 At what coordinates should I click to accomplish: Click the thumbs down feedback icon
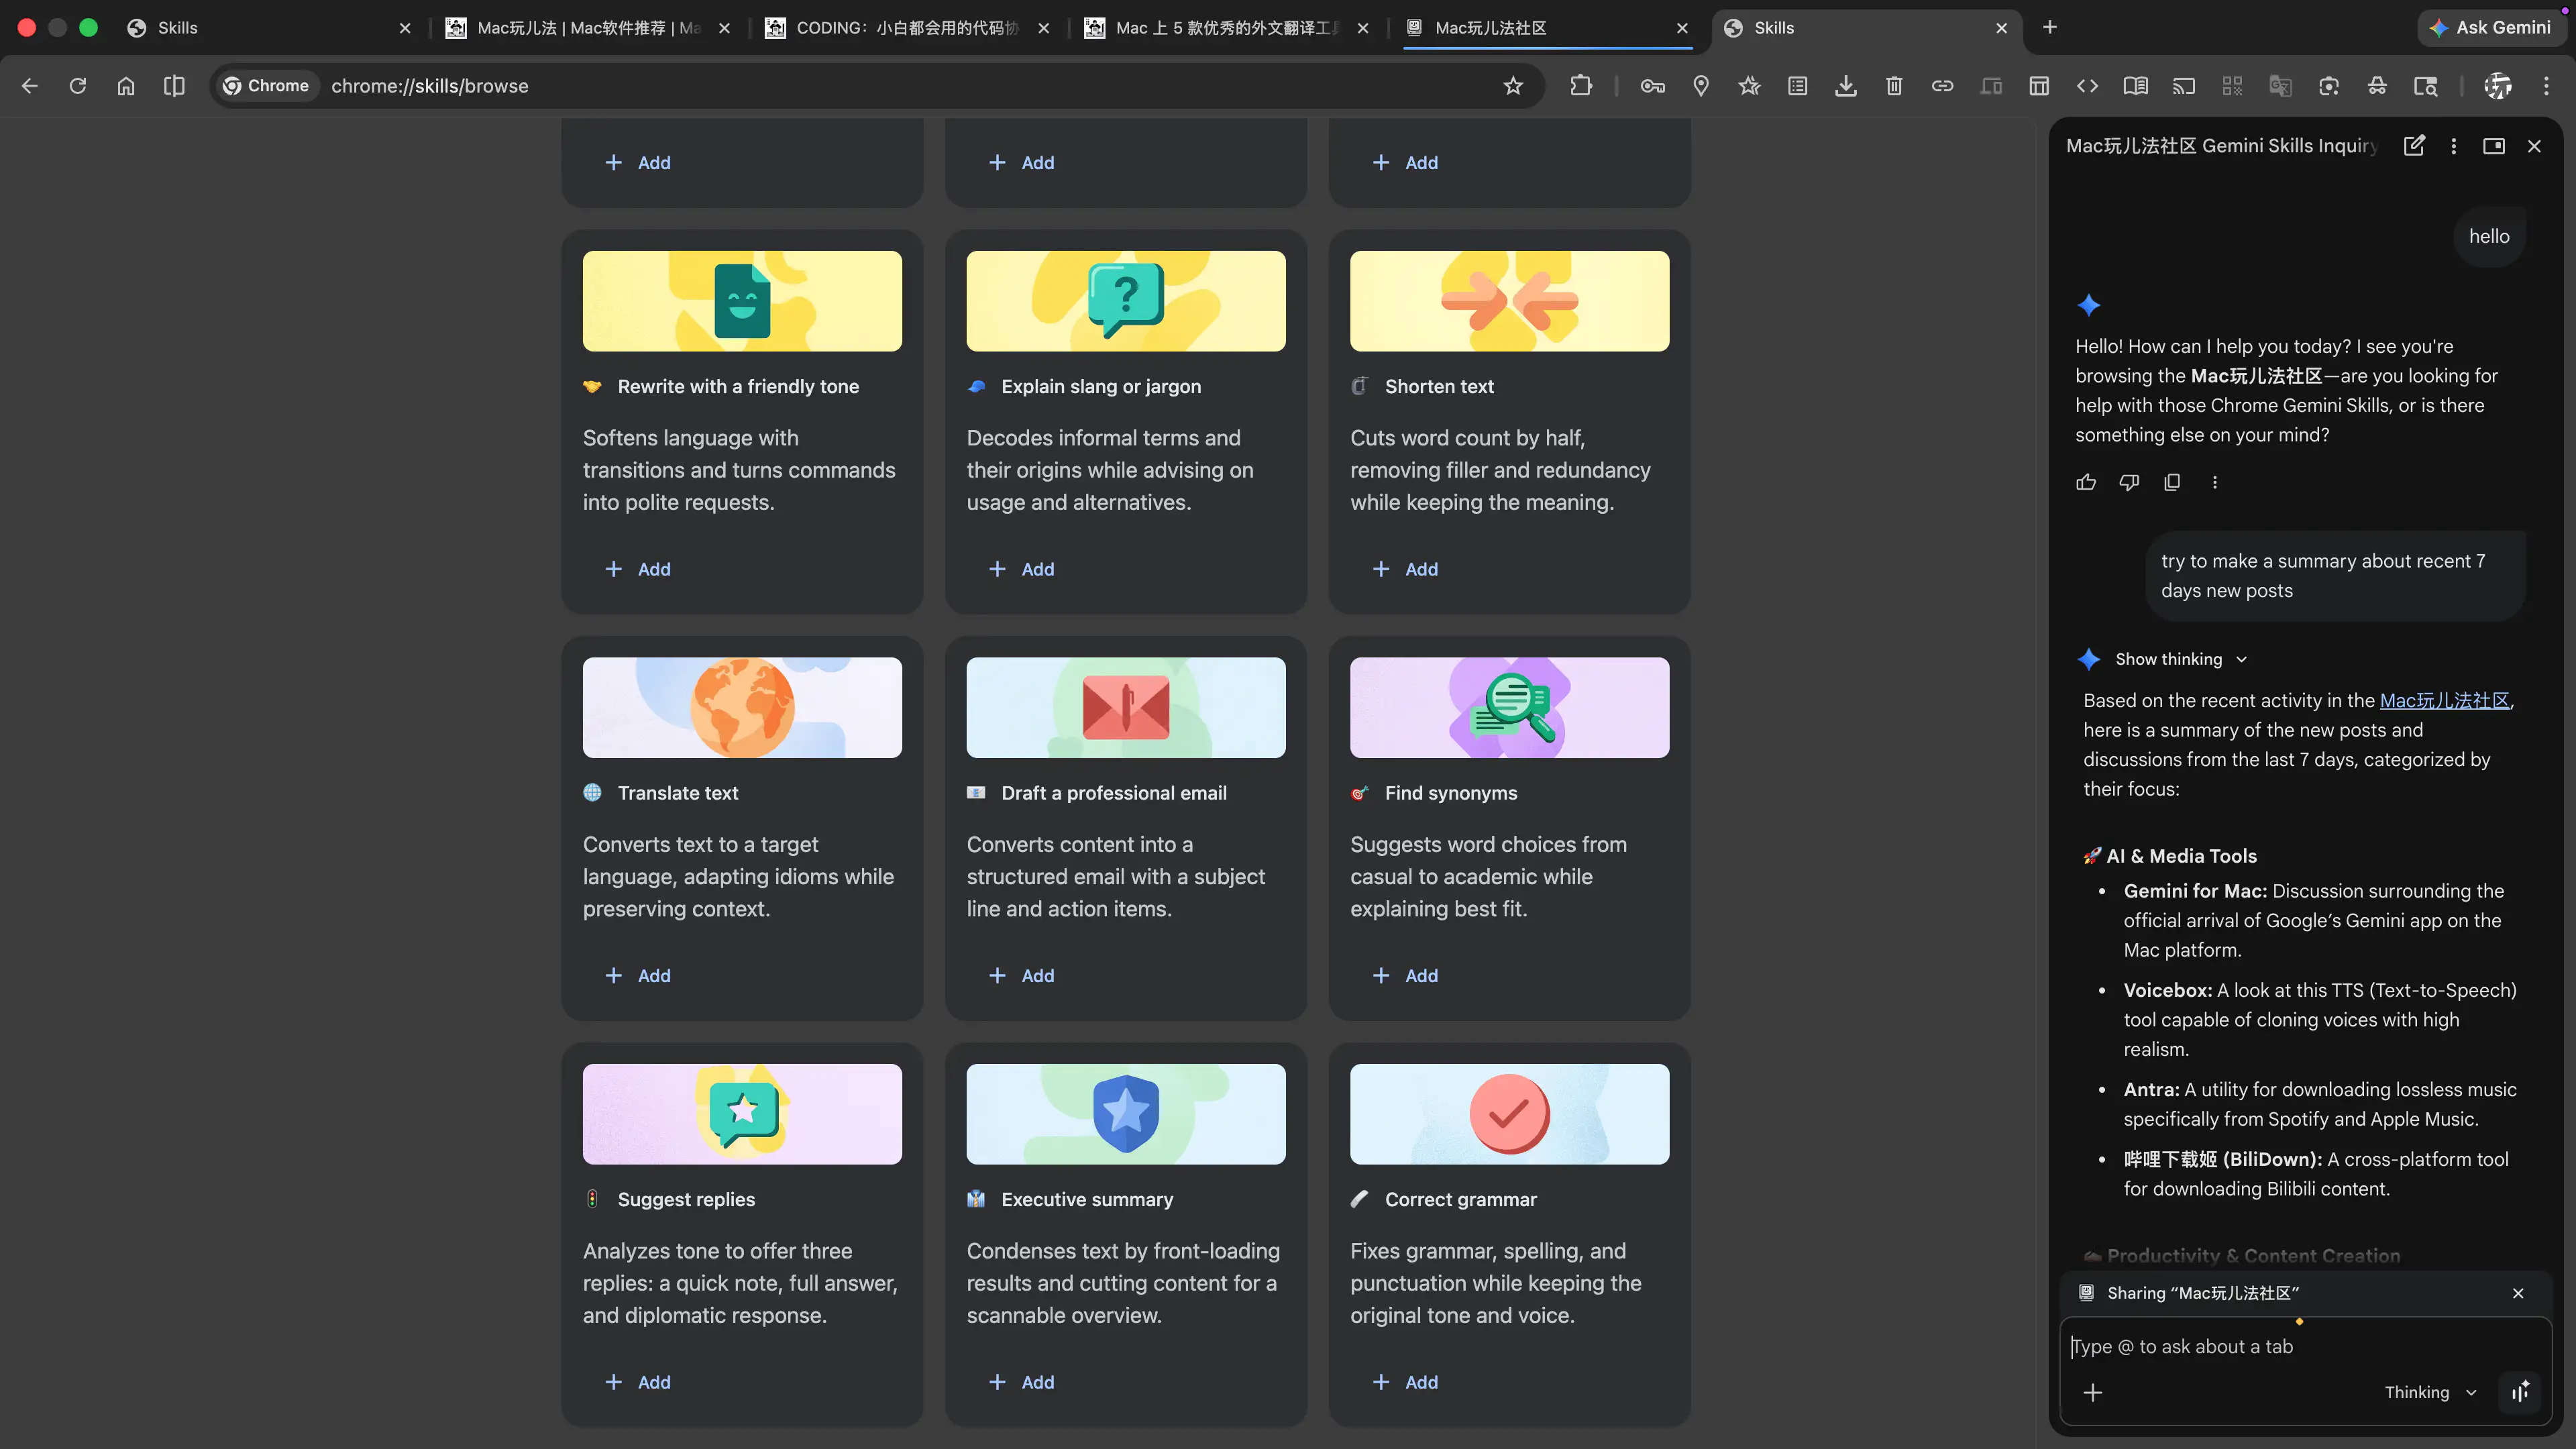click(x=2129, y=483)
